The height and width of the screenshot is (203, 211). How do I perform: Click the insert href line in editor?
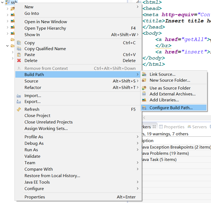[x=182, y=52]
